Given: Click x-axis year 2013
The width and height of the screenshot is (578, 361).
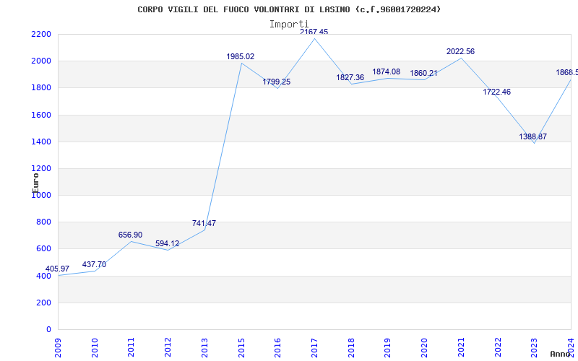Looking at the screenshot, I should (x=204, y=348).
